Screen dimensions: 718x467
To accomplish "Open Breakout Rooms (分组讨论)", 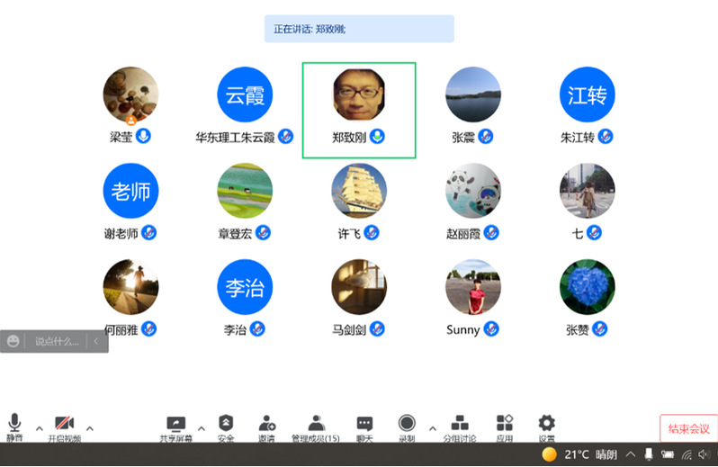I will 460,423.
